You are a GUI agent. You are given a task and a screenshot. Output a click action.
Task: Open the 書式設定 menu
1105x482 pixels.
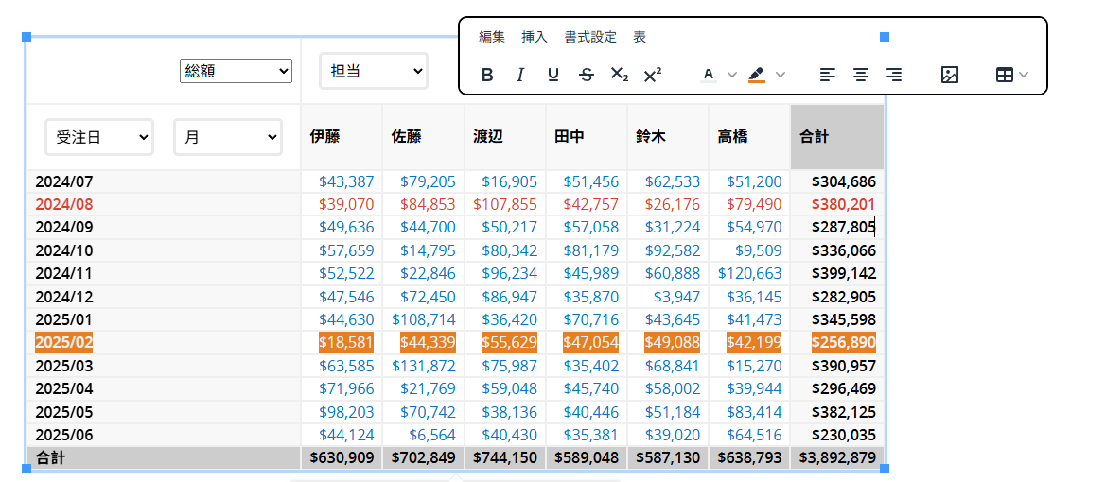[590, 37]
